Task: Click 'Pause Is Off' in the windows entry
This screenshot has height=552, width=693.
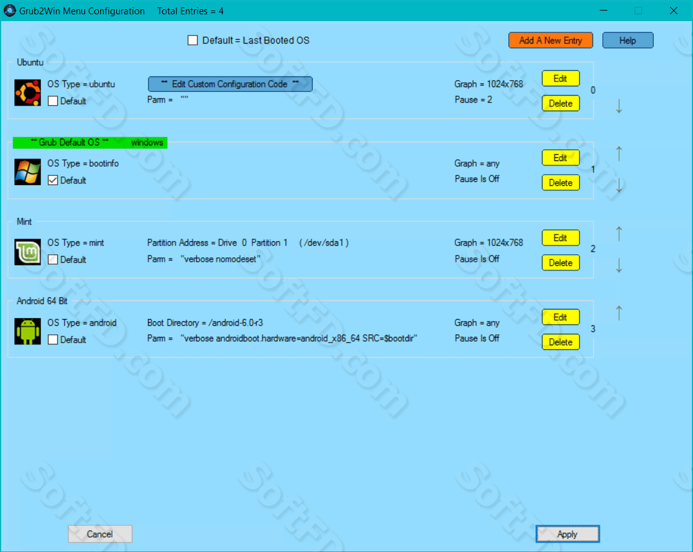Action: (x=477, y=179)
